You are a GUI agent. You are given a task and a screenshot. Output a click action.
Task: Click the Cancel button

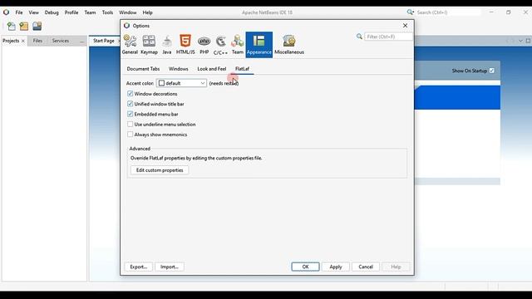point(366,267)
